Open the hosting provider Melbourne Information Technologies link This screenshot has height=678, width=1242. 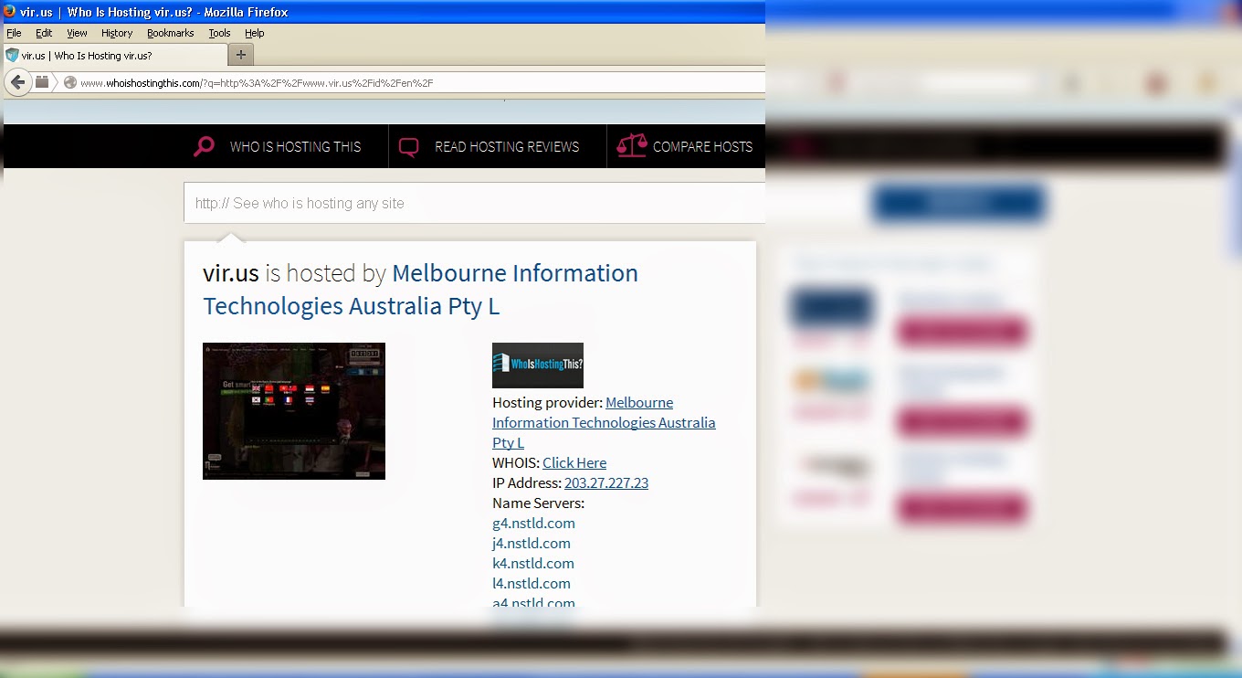click(x=604, y=422)
